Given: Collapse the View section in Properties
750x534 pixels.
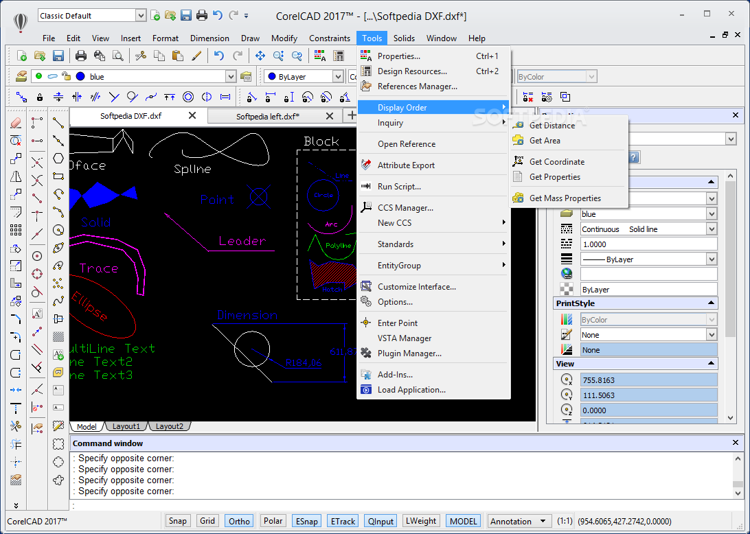Looking at the screenshot, I should (711, 364).
